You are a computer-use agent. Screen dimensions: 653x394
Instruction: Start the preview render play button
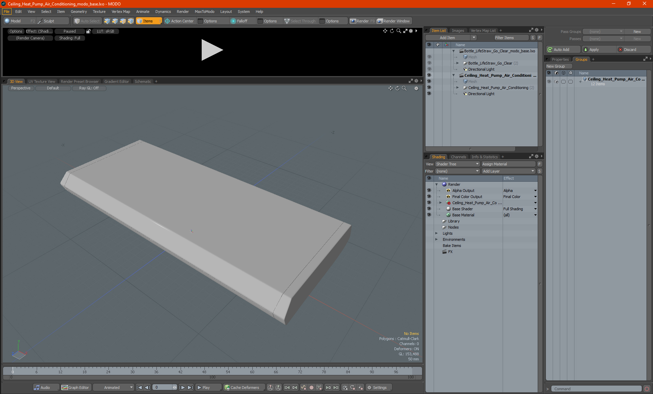pyautogui.click(x=212, y=50)
